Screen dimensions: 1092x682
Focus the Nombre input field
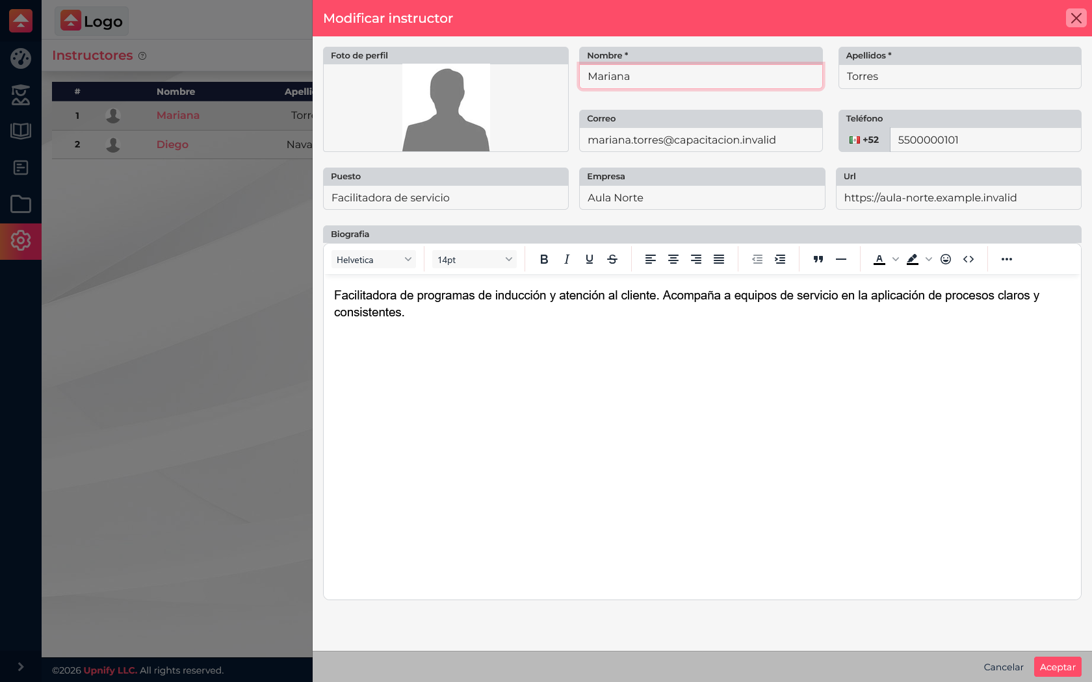[701, 76]
